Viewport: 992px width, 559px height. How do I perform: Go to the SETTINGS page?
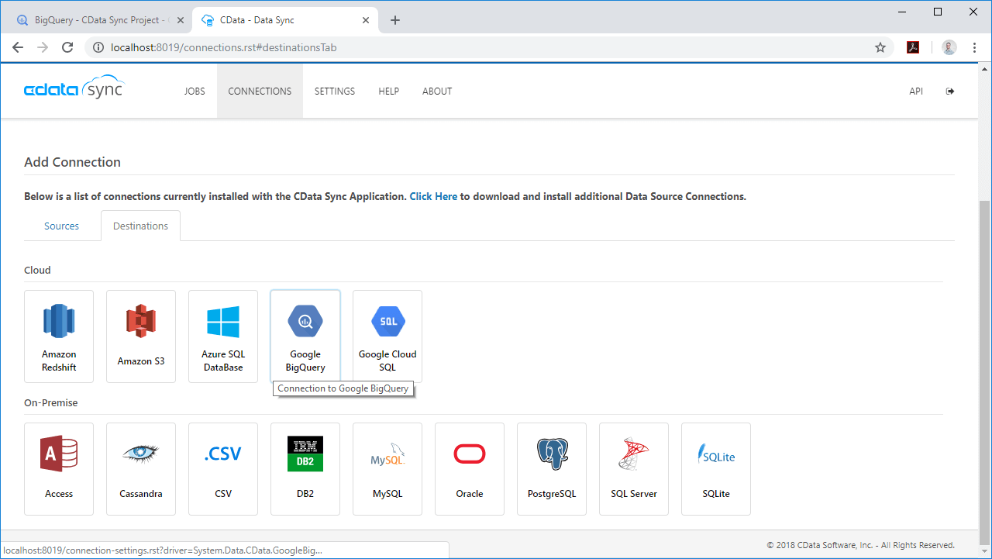tap(334, 91)
